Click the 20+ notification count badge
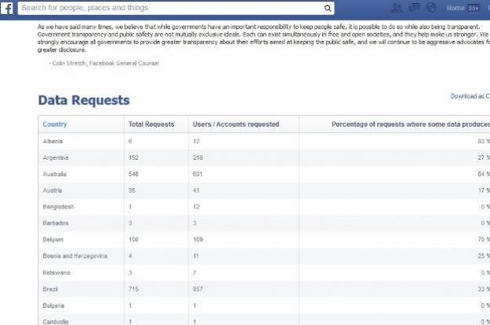 point(473,9)
